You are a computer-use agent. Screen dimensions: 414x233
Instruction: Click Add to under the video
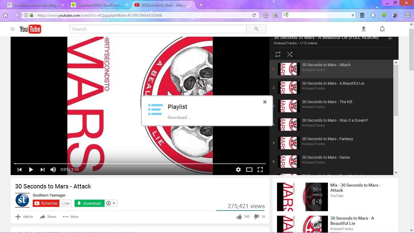(x=24, y=217)
